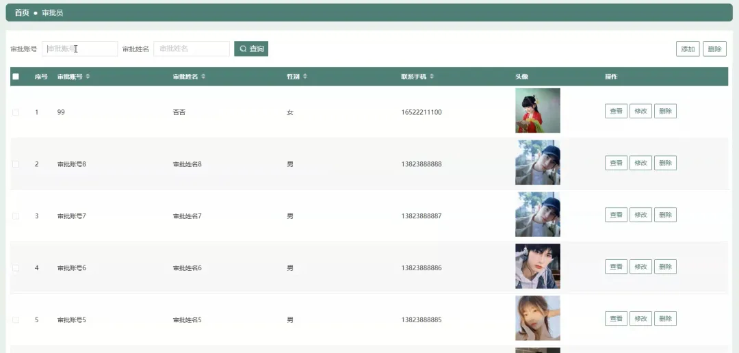This screenshot has height=353, width=739.
Task: Focus the 审批姓名 search input
Action: [x=192, y=49]
